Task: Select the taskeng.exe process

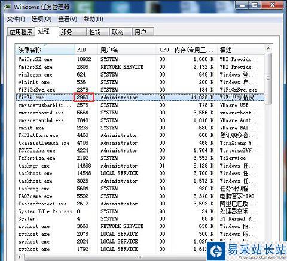Action: (x=141, y=189)
